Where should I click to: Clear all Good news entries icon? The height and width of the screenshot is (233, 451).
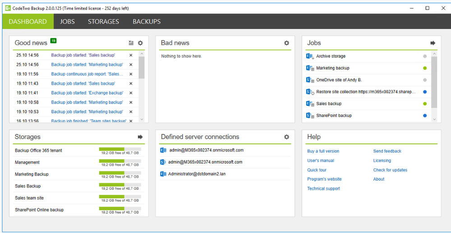pyautogui.click(x=131, y=43)
